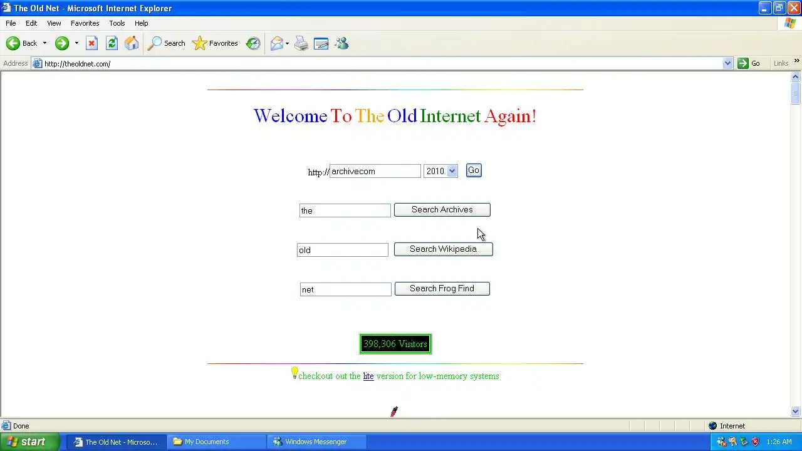Open the File menu

[x=11, y=23]
